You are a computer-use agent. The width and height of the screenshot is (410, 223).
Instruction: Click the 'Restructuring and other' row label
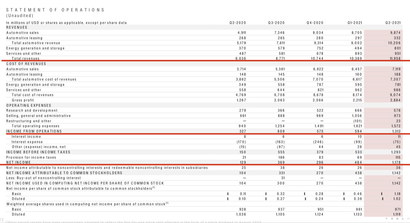[x=29, y=121]
